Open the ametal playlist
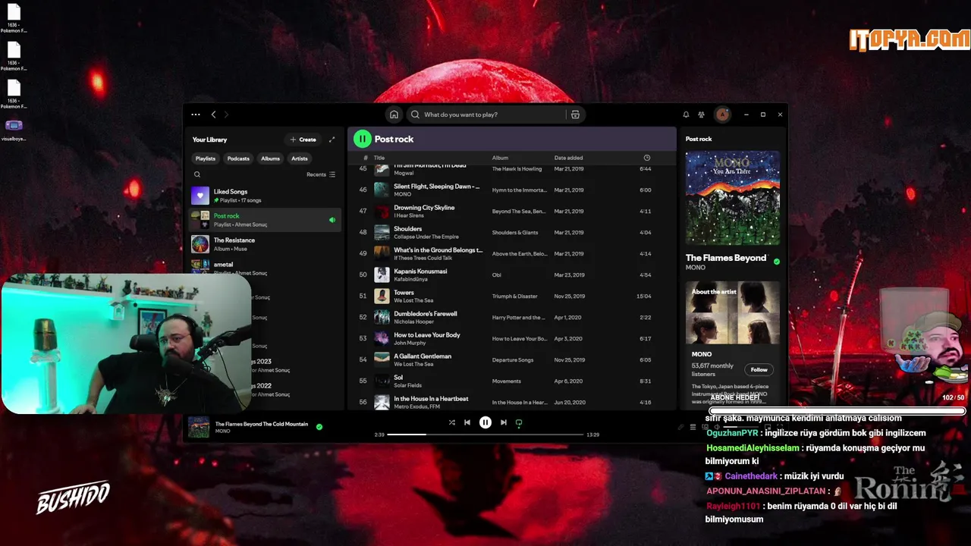Image resolution: width=971 pixels, height=546 pixels. point(265,267)
